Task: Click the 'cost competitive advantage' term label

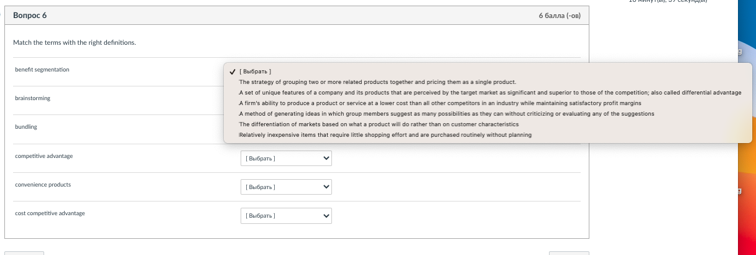Action: click(x=50, y=213)
